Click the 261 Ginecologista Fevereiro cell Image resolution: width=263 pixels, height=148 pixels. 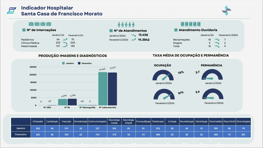[x=243, y=135]
